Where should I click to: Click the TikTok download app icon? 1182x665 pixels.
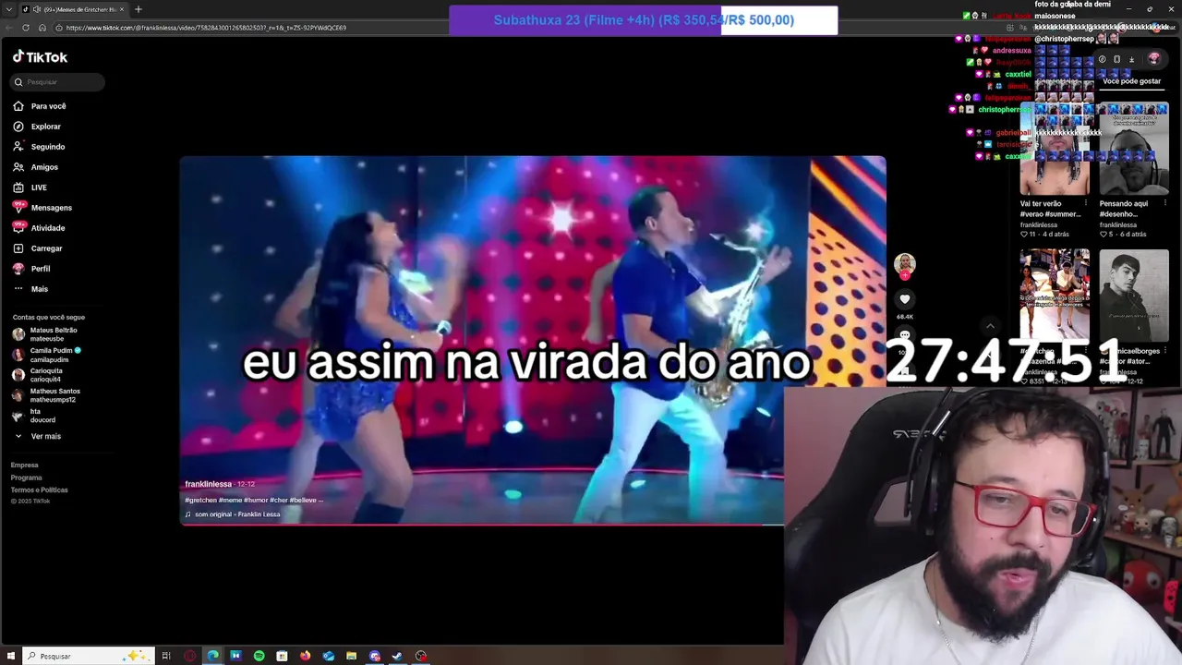1131,59
